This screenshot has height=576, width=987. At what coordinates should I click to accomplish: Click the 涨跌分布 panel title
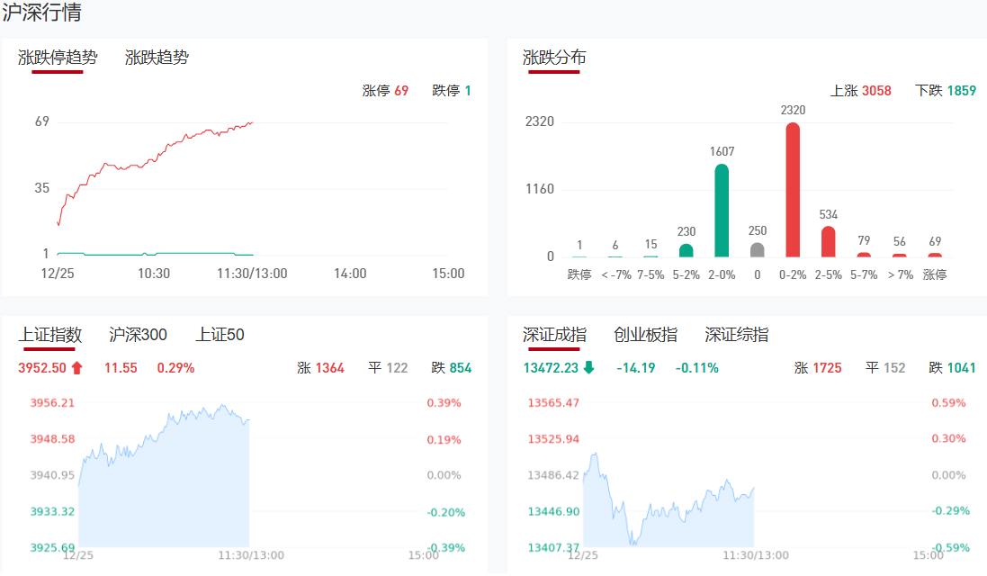coord(554,58)
